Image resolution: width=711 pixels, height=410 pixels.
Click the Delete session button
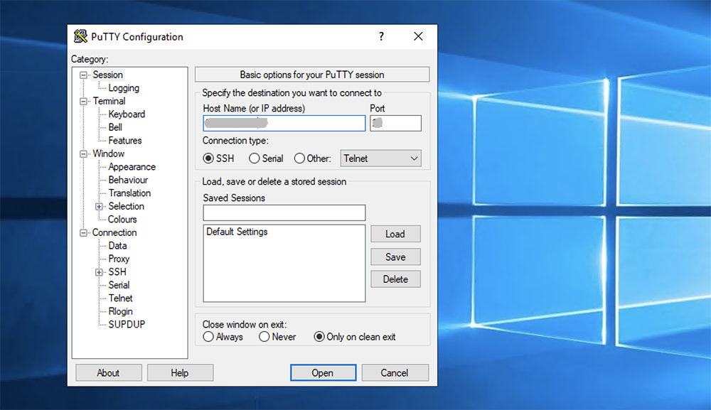tap(395, 279)
